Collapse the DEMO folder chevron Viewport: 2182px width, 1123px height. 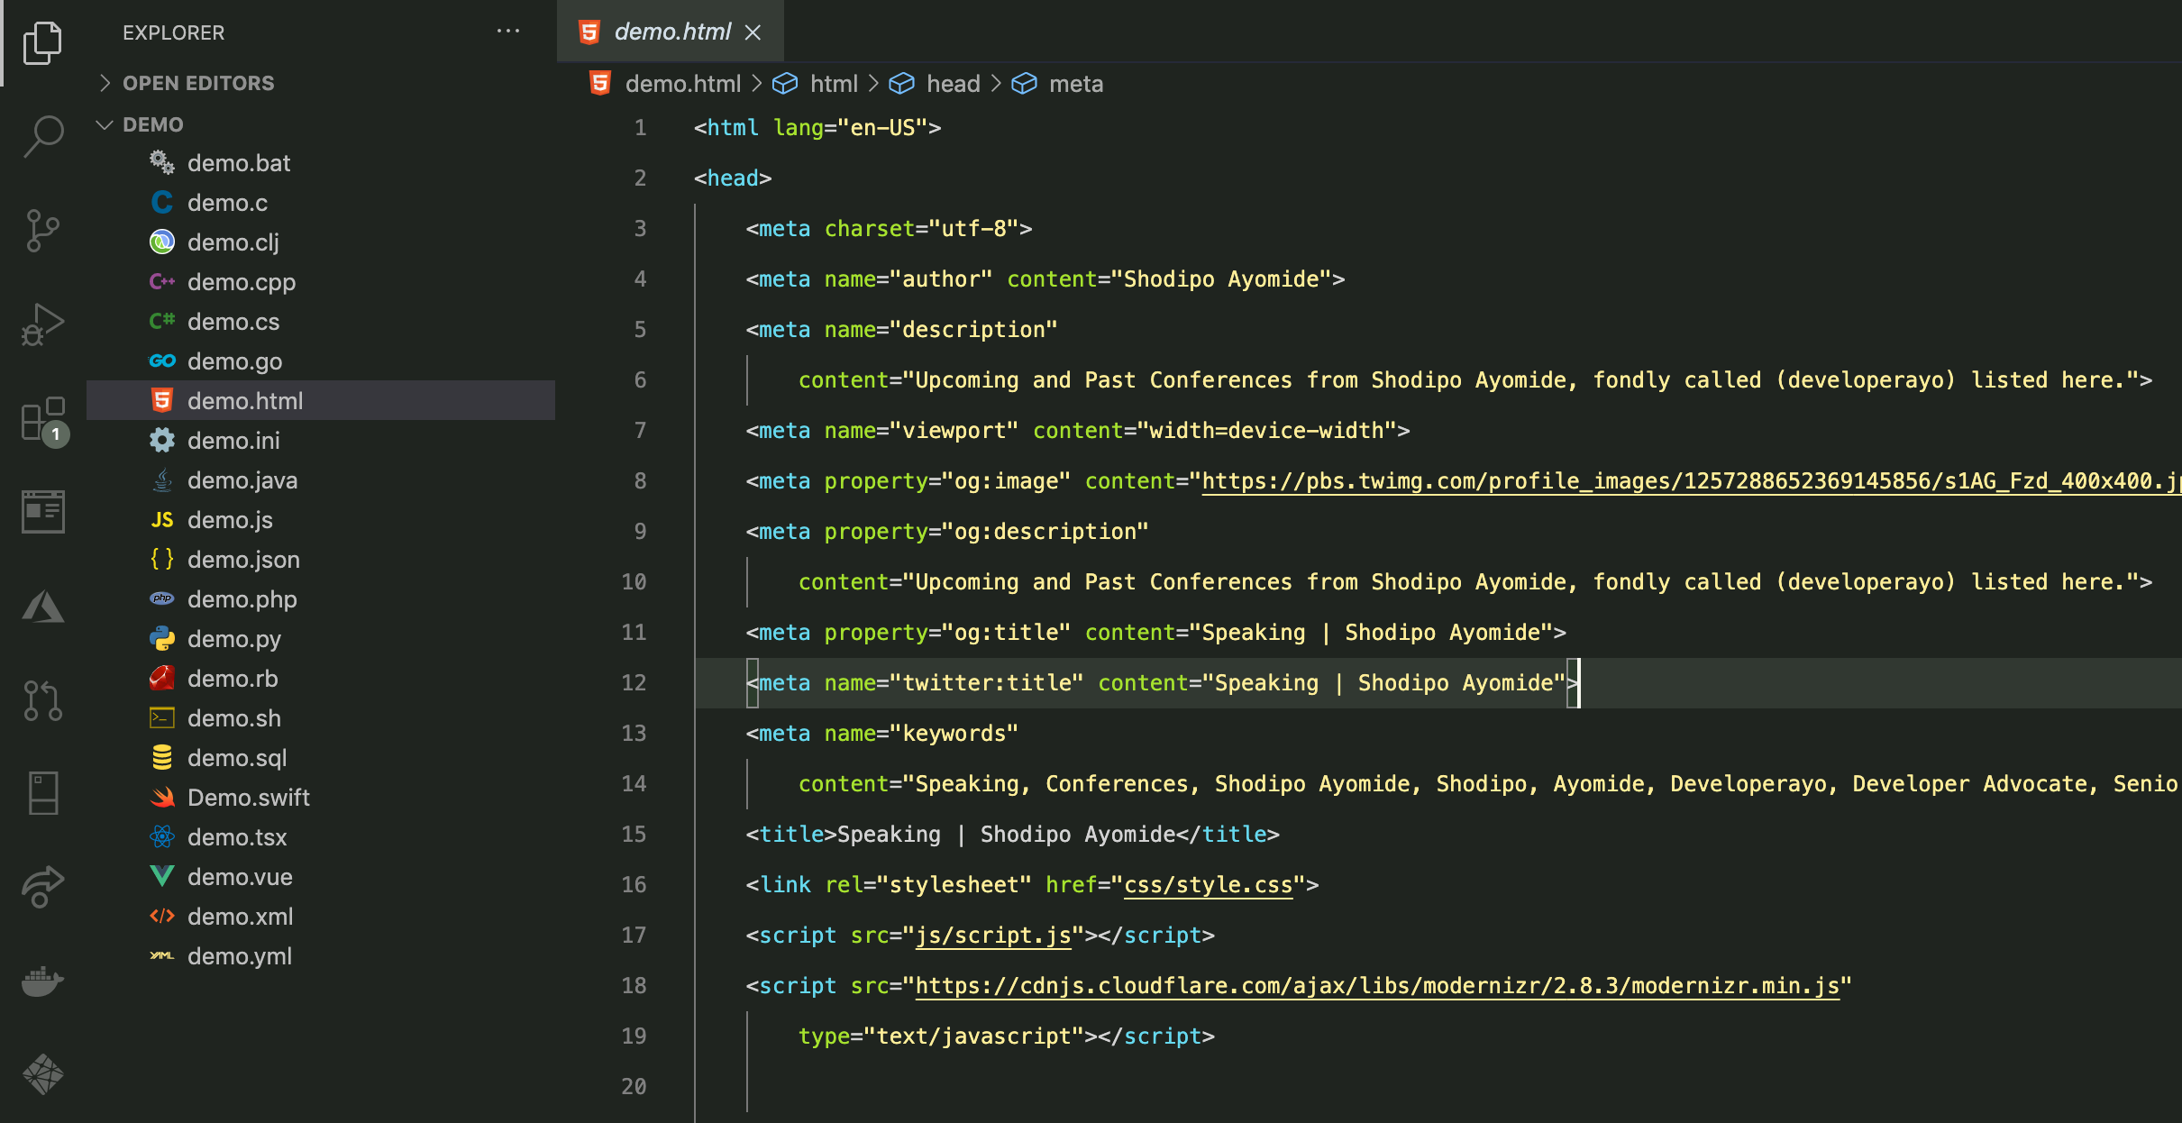(x=103, y=124)
